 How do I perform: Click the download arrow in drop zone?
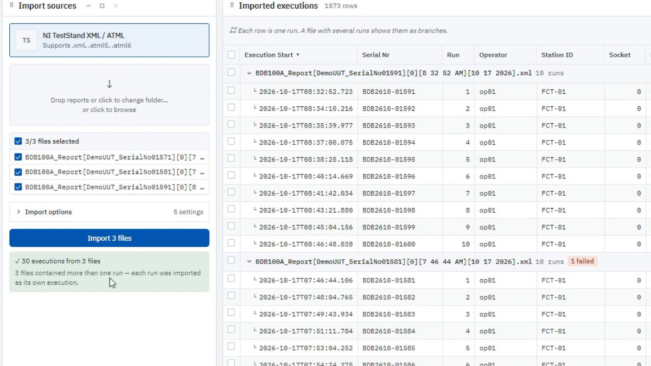109,84
